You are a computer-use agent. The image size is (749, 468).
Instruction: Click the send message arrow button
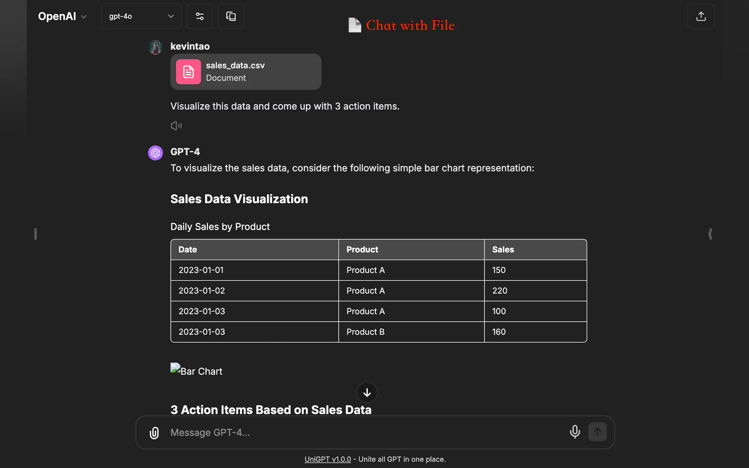pos(597,432)
